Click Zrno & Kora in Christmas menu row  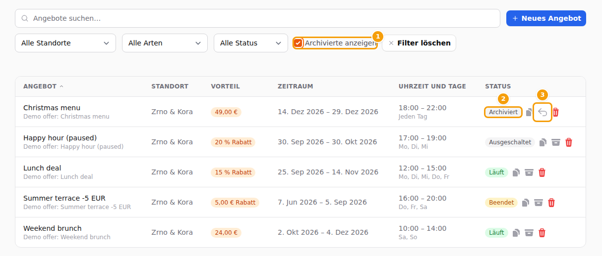pyautogui.click(x=172, y=112)
